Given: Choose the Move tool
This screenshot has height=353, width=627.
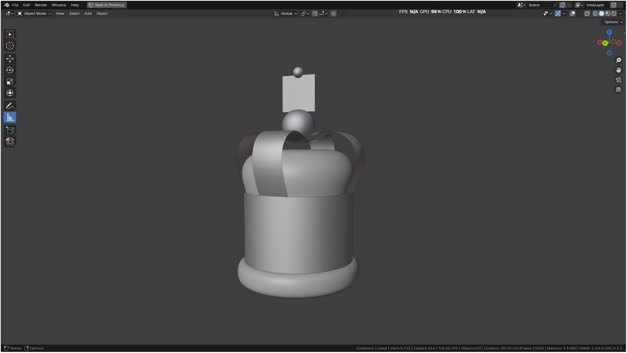Looking at the screenshot, I should coord(10,59).
